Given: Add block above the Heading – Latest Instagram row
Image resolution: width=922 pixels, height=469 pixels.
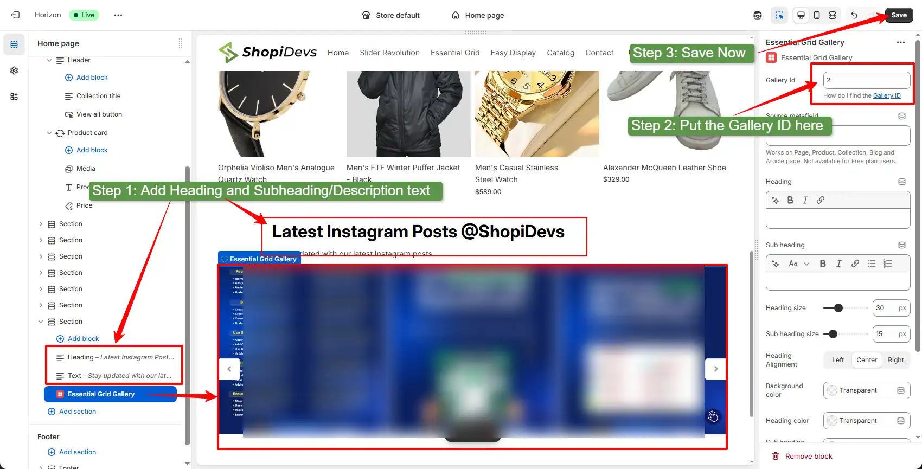Looking at the screenshot, I should coord(78,339).
